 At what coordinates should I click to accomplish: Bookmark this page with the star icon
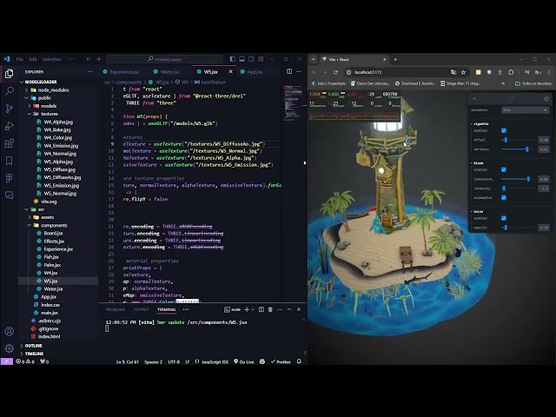pos(463,72)
